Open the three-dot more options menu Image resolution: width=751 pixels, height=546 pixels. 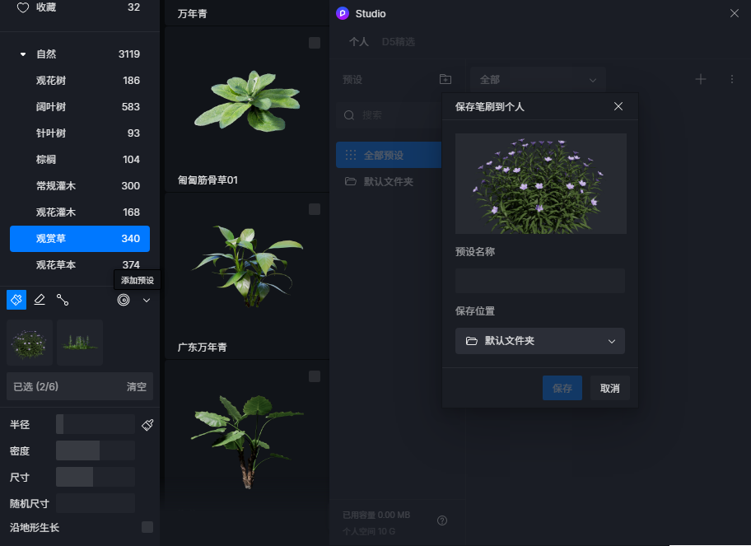point(732,79)
